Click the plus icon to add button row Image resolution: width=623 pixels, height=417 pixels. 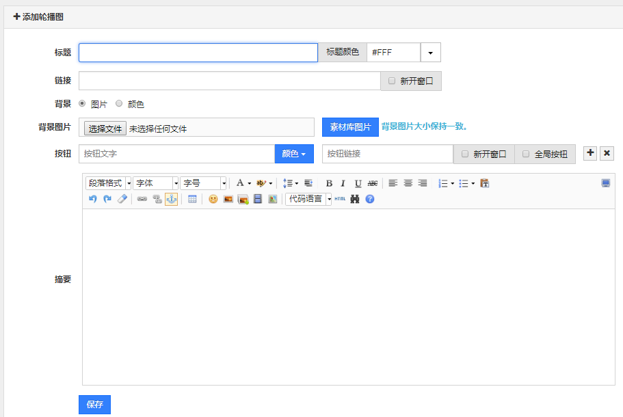coord(590,153)
